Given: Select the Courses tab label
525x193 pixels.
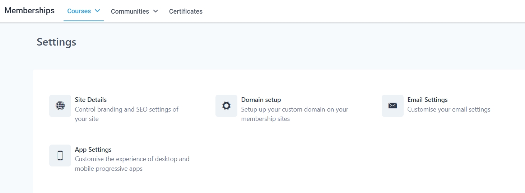Looking at the screenshot, I should [79, 11].
